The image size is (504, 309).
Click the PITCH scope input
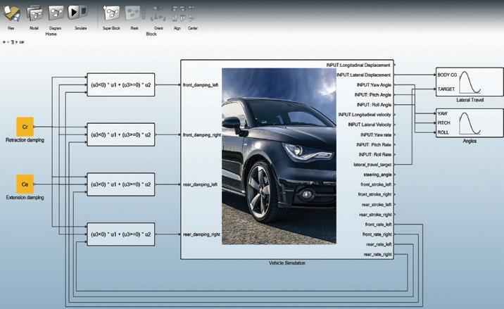tap(443, 123)
